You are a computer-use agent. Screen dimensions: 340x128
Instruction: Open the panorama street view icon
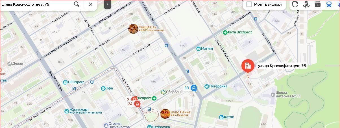coord(306,4)
